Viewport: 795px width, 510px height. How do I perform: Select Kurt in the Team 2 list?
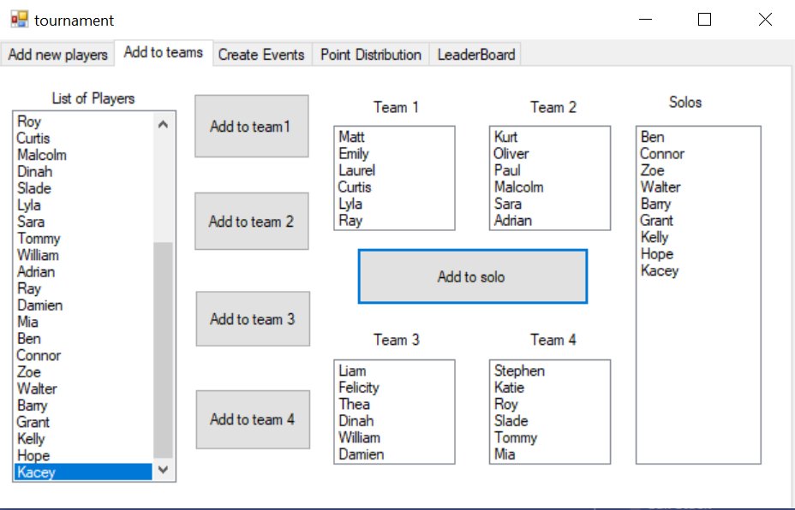pyautogui.click(x=550, y=137)
